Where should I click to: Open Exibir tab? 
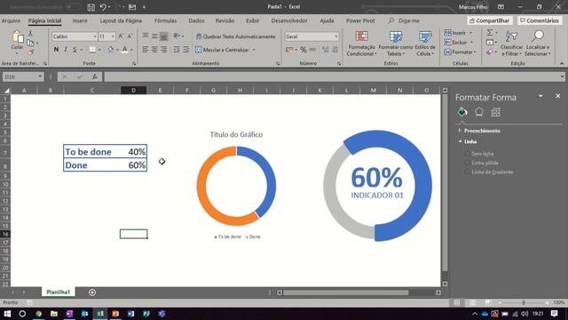(x=252, y=20)
